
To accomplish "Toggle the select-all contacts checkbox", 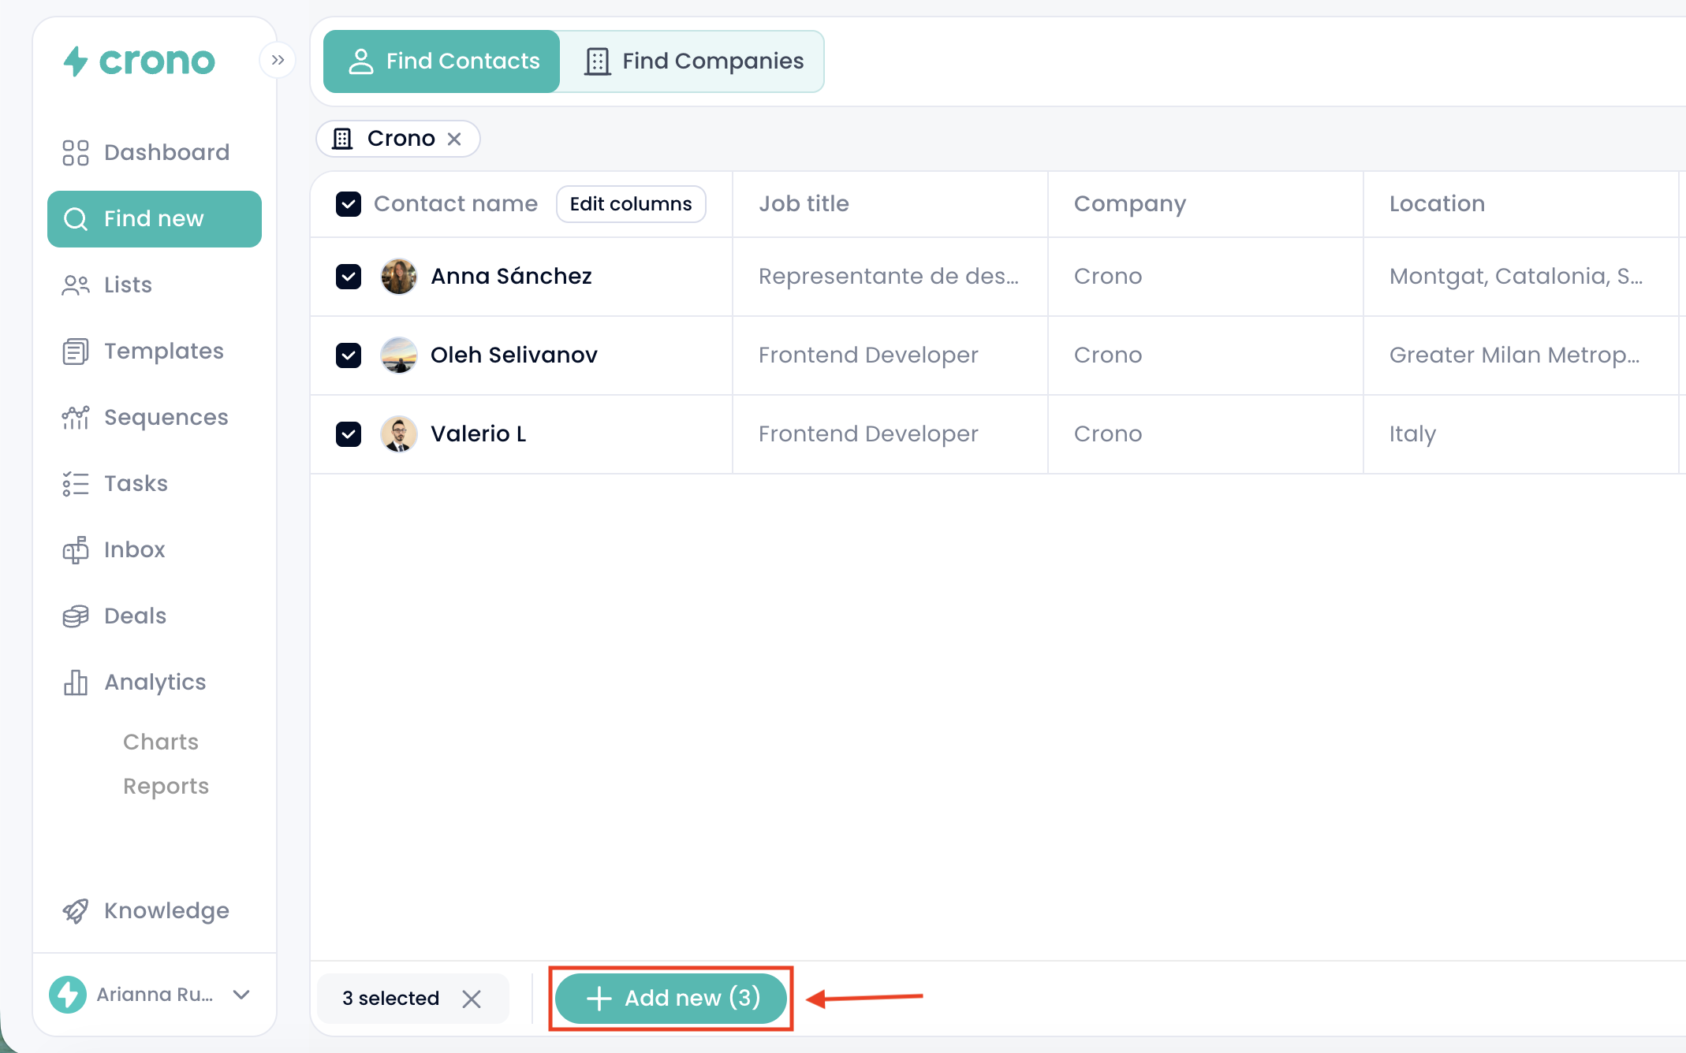I will (x=349, y=204).
